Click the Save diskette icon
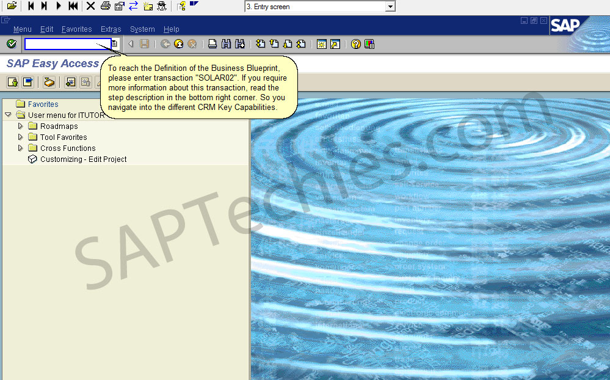 tap(144, 44)
